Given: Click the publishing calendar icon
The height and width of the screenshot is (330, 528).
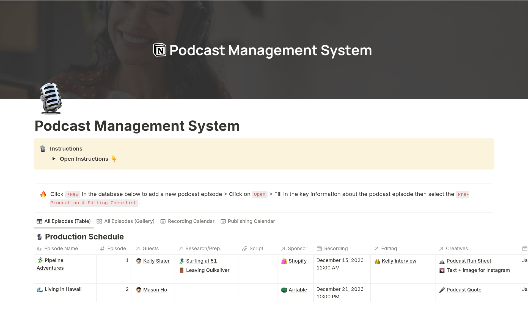Looking at the screenshot, I should (x=223, y=221).
